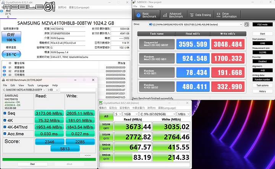Open the Alignment 4 KB selector in TxBENCH
The height and width of the screenshot is (169, 275).
[x=262, y=70]
